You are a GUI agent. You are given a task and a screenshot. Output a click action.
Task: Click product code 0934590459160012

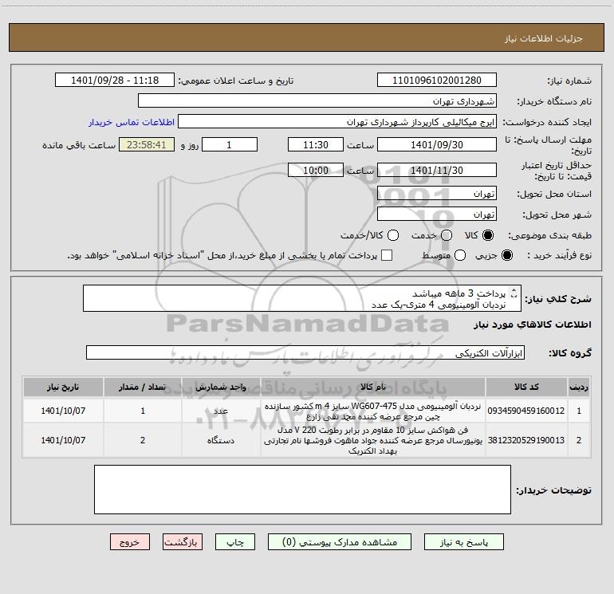(x=526, y=411)
